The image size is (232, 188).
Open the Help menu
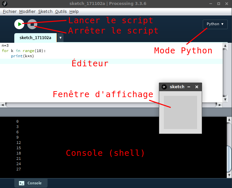(74, 11)
